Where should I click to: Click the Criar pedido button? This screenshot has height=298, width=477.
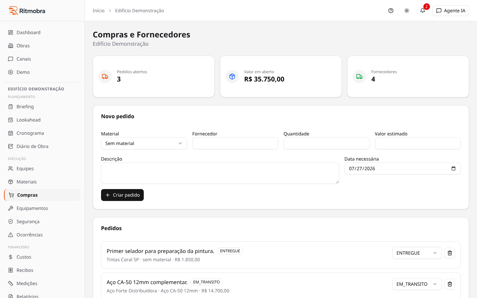122,195
